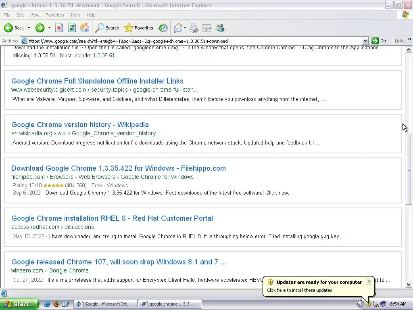Viewport: 413px width, 310px height.
Task: Switch to Google - Microsoft Int... taskbar window
Action: pos(105,304)
